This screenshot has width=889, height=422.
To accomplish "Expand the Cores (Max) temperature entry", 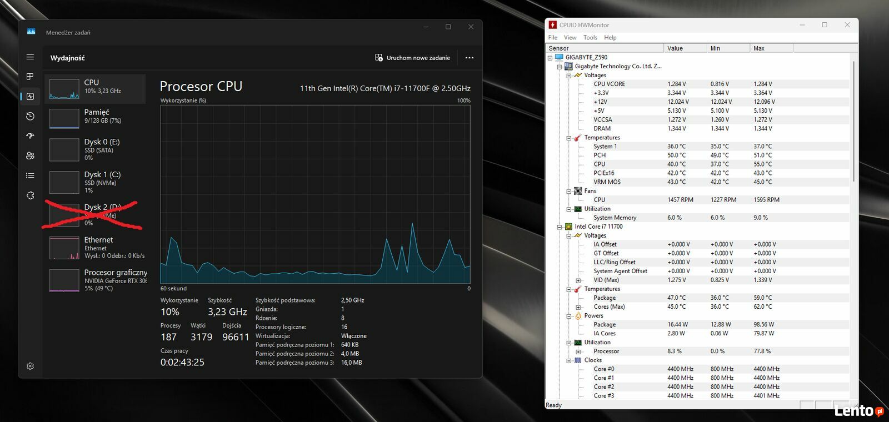I will 578,307.
